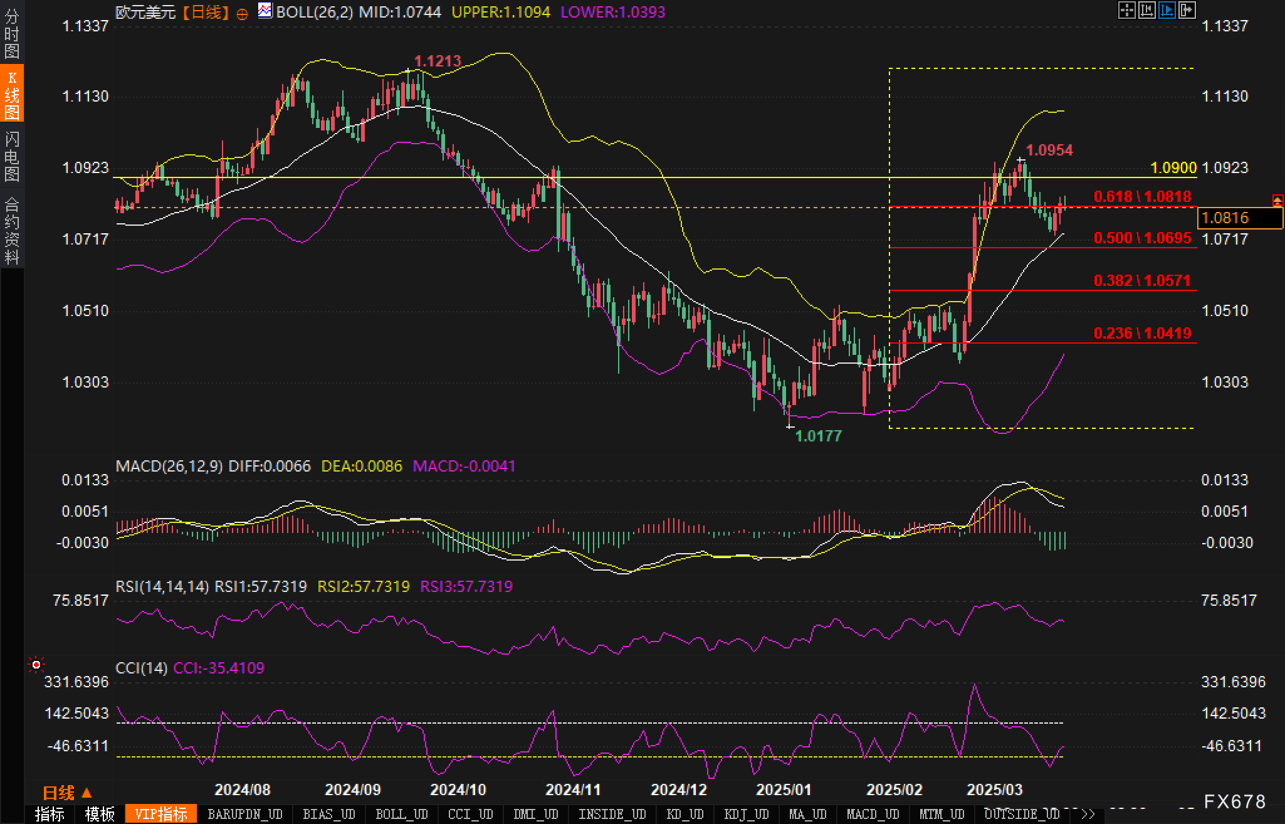
Task: Click the blue highlighted chart axis icon
Action: [x=1167, y=11]
